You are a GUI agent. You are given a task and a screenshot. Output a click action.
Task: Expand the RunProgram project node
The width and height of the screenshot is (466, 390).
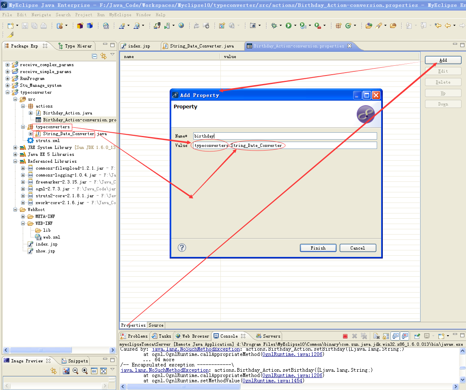click(x=7, y=78)
